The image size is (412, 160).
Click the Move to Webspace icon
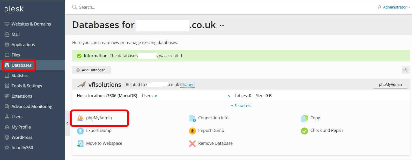click(80, 144)
